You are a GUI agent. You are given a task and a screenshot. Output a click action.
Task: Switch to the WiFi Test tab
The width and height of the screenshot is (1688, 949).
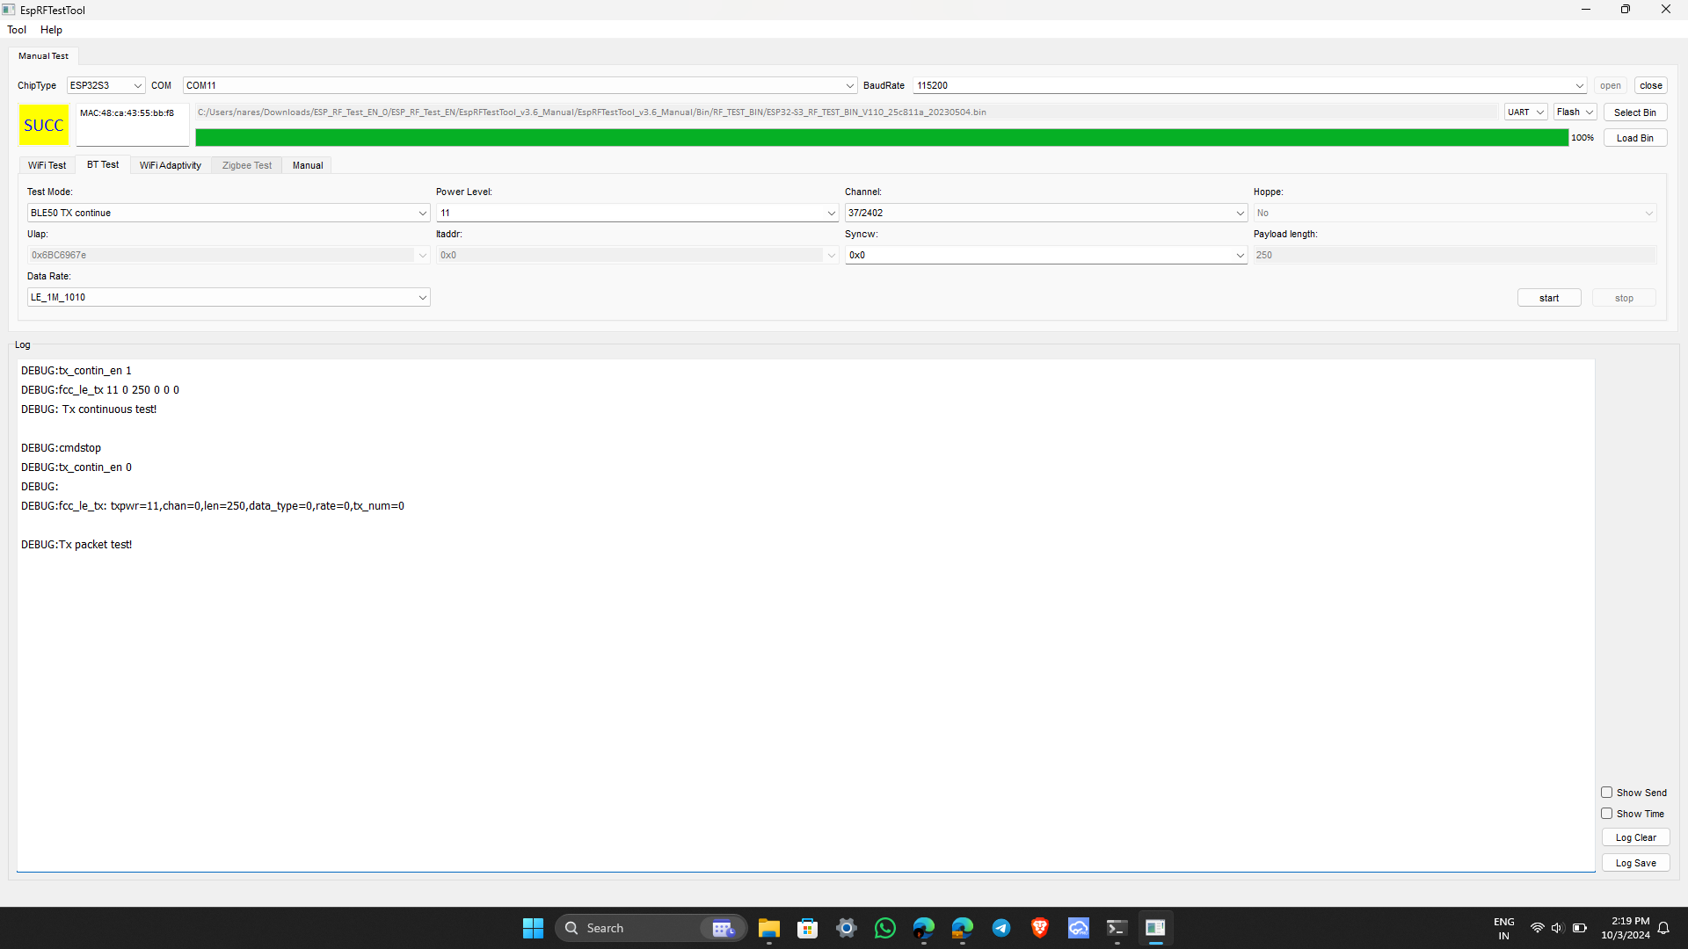[47, 165]
